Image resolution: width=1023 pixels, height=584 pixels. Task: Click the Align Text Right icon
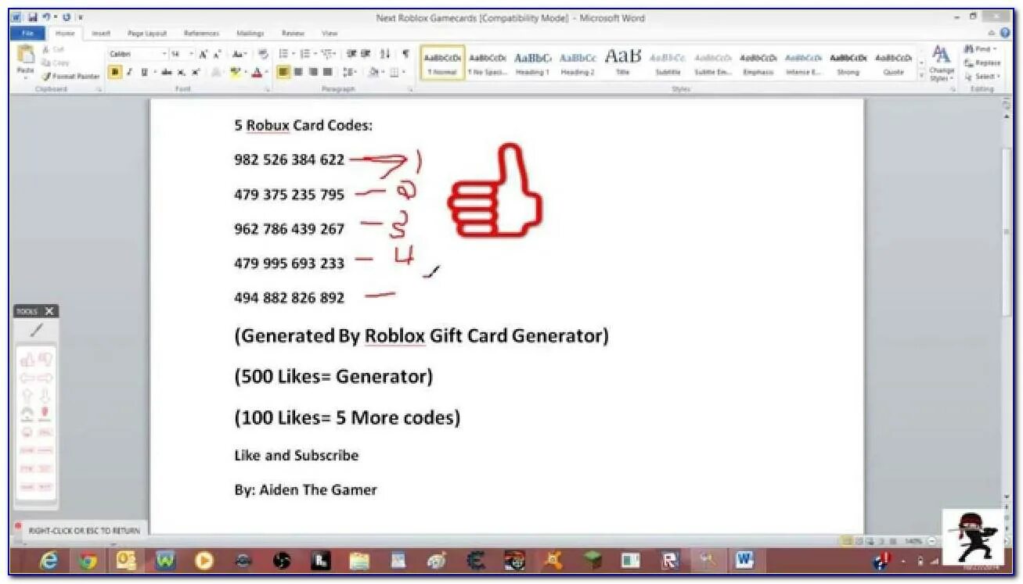(312, 72)
